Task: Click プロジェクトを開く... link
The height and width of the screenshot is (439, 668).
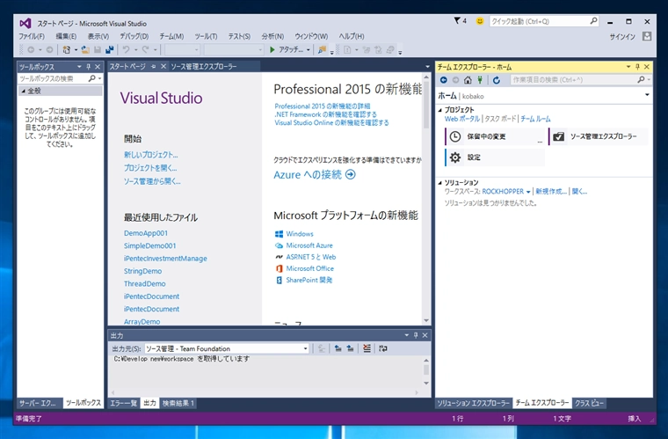Action: pos(150,168)
